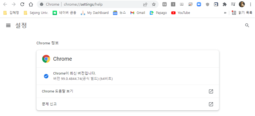Go to the home page icon
The height and width of the screenshot is (116, 255).
[x=31, y=4]
